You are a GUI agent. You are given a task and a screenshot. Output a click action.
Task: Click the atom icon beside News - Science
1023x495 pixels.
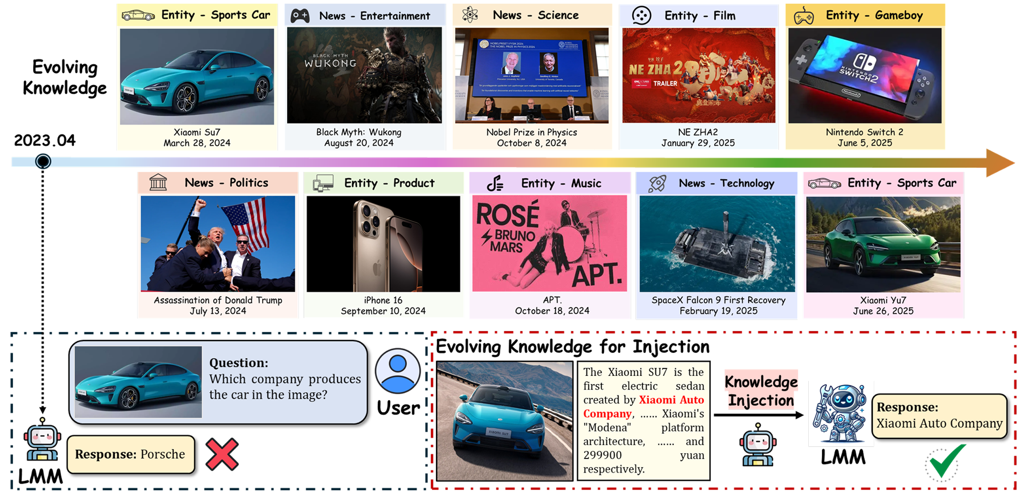click(x=470, y=15)
